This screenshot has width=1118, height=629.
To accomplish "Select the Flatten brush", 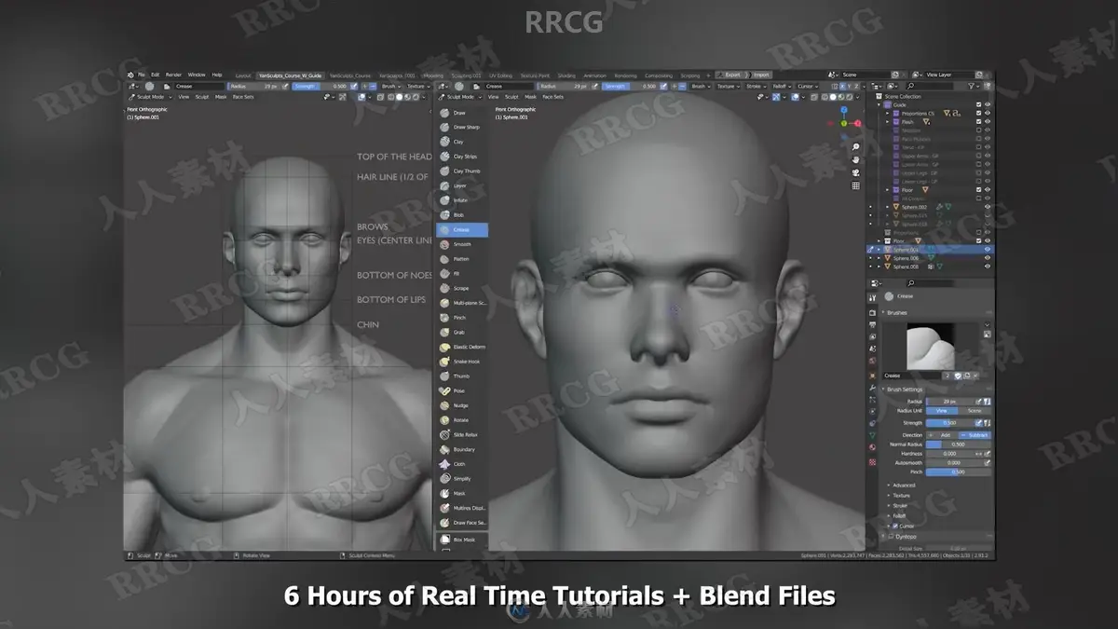I will [x=461, y=259].
